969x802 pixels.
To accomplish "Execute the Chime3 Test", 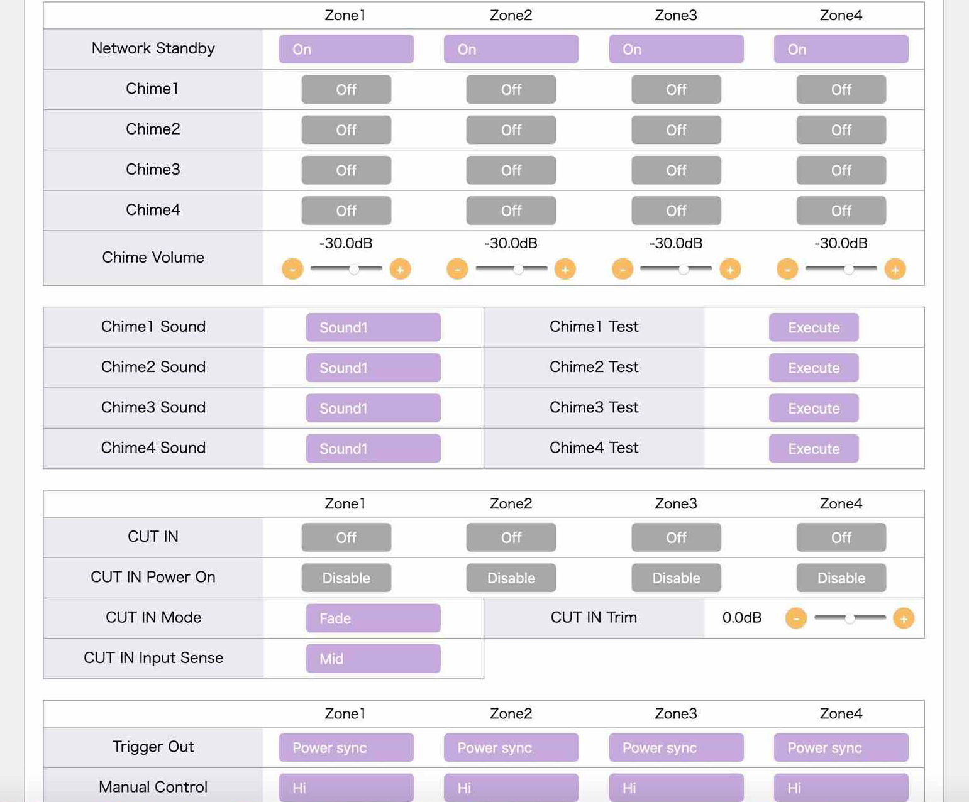I will point(814,408).
